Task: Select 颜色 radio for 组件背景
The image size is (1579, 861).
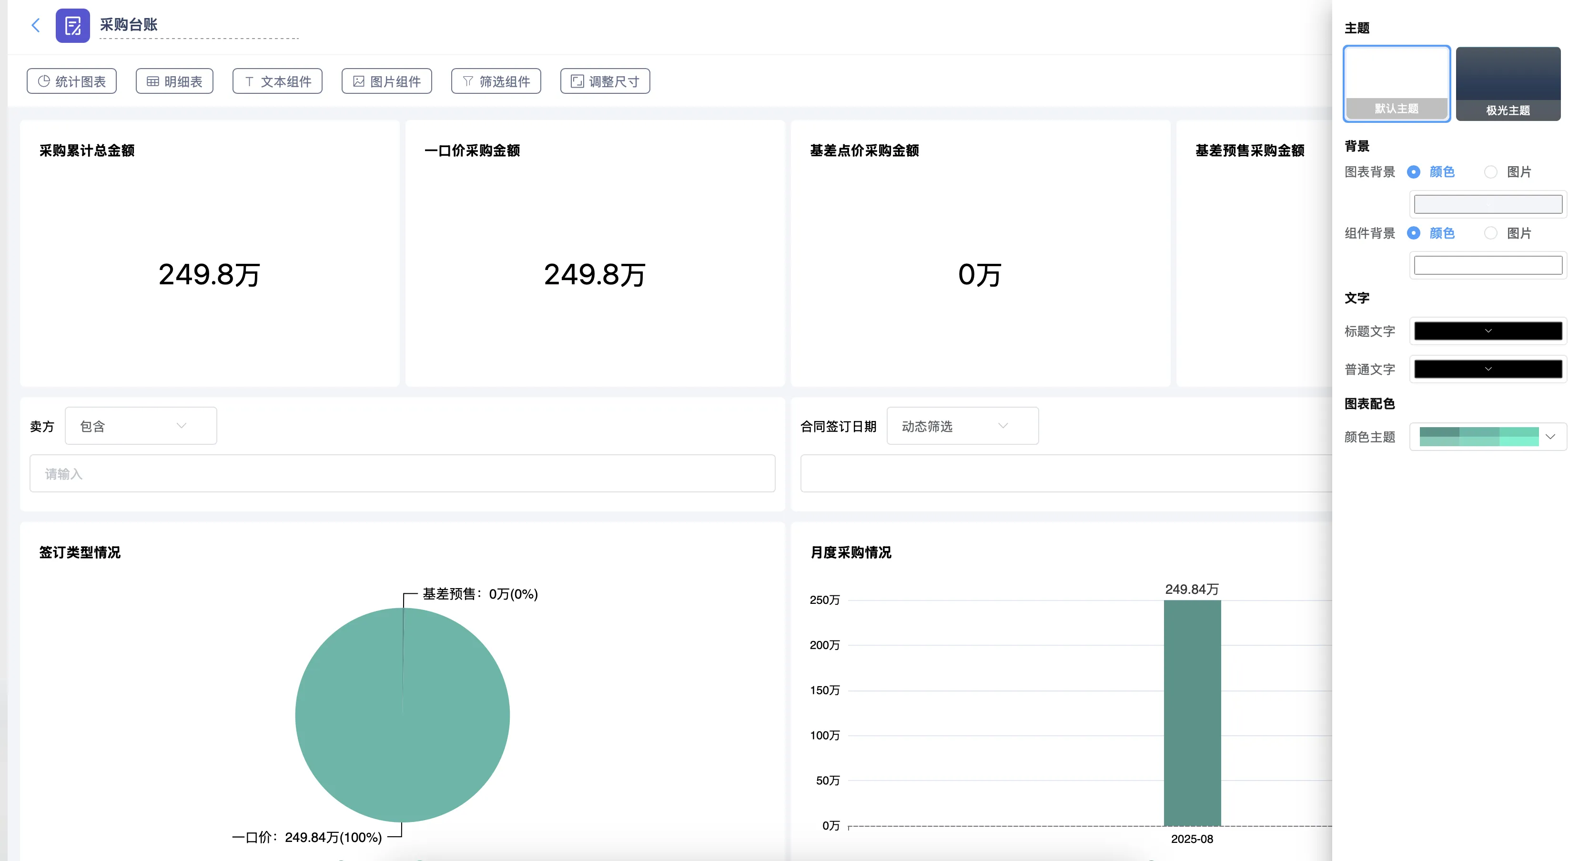Action: point(1414,233)
